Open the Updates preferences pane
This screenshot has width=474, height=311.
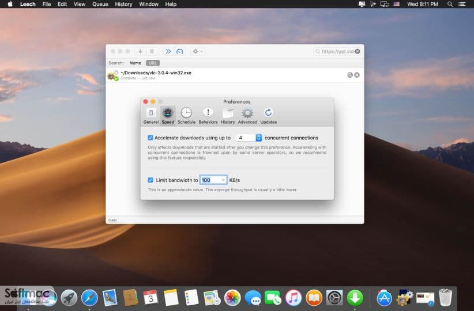269,115
